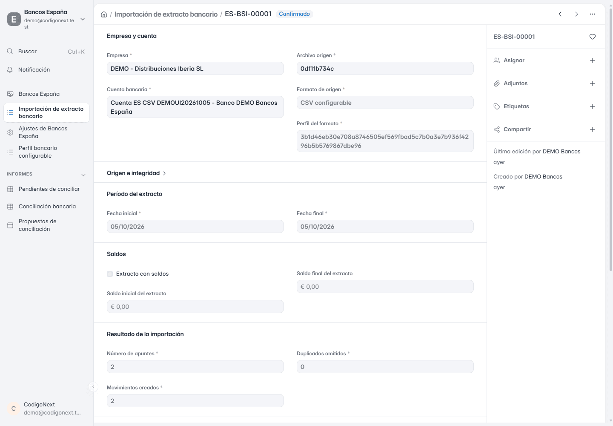This screenshot has width=613, height=426.
Task: Click the Archivo origen field 0df11b734c
Action: (385, 69)
